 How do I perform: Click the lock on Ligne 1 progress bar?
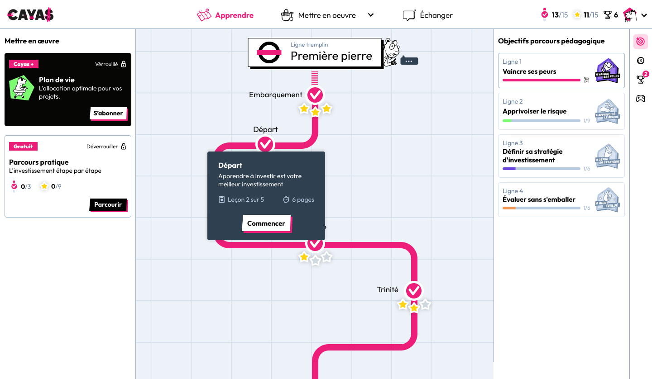pos(587,80)
